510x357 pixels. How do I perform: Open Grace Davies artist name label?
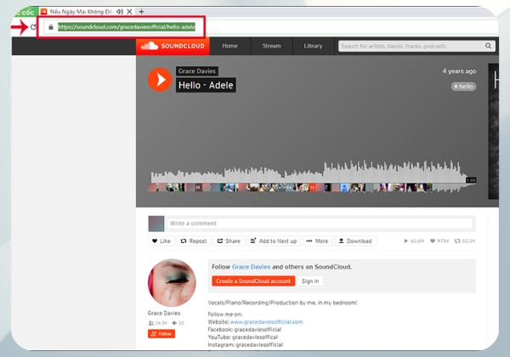tap(197, 71)
